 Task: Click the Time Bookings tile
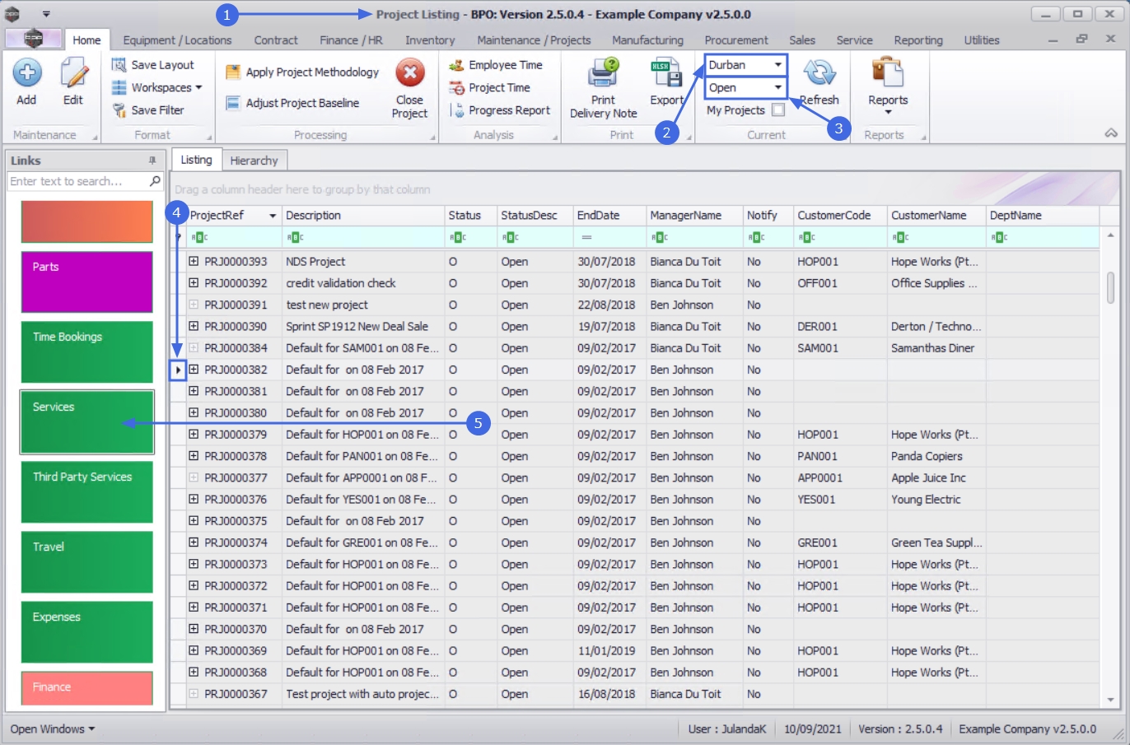point(86,352)
